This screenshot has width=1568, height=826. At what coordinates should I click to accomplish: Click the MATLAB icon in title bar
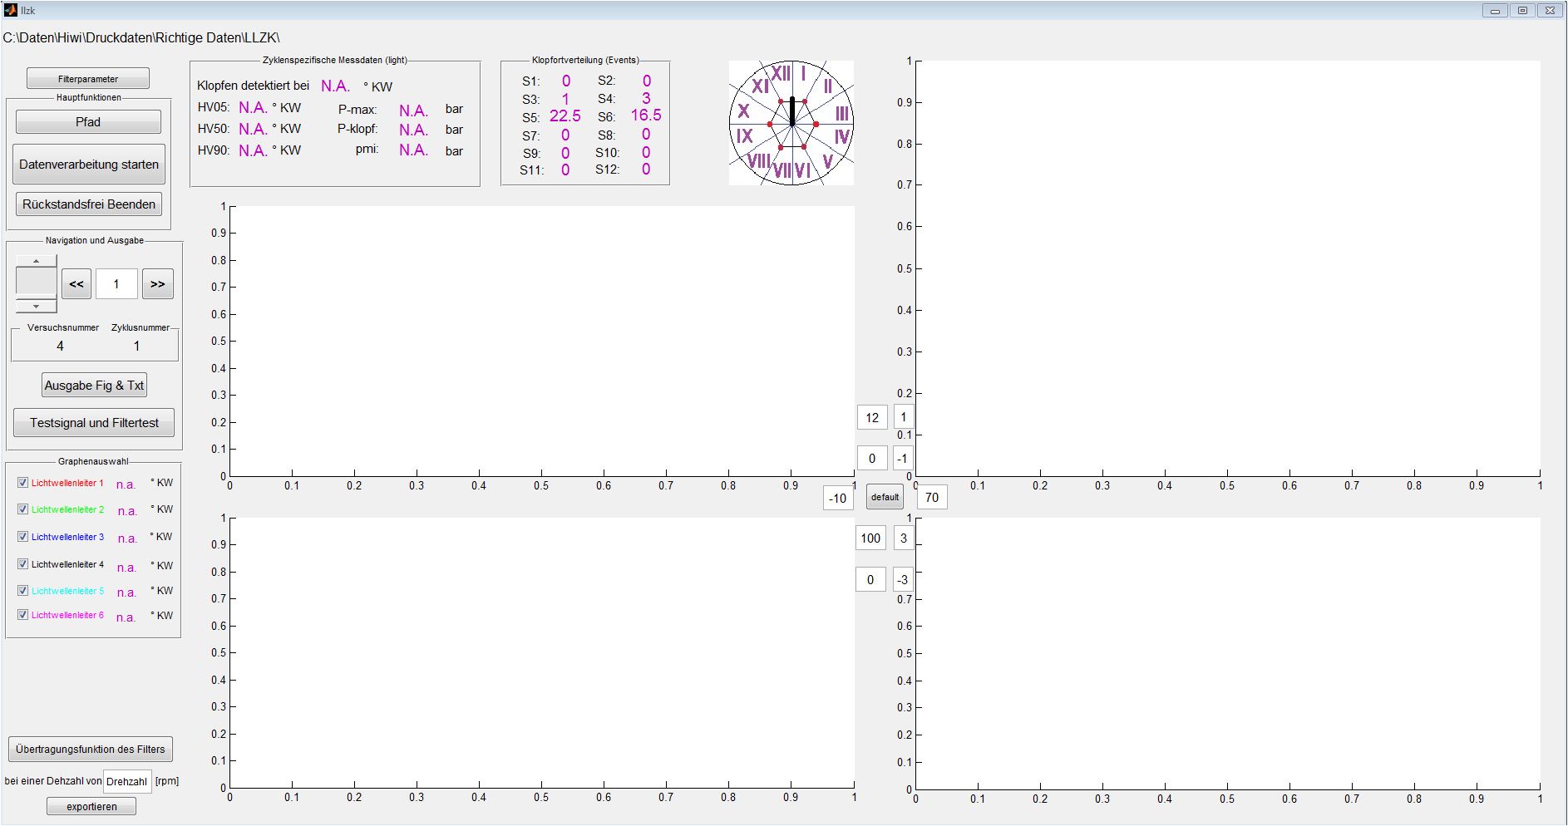click(x=10, y=10)
